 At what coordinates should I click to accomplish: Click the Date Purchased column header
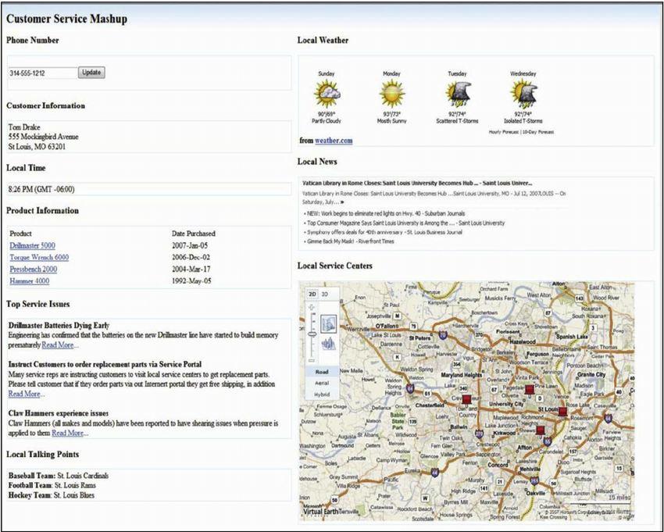[194, 234]
